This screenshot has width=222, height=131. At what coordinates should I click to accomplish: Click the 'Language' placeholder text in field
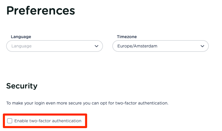21,46
